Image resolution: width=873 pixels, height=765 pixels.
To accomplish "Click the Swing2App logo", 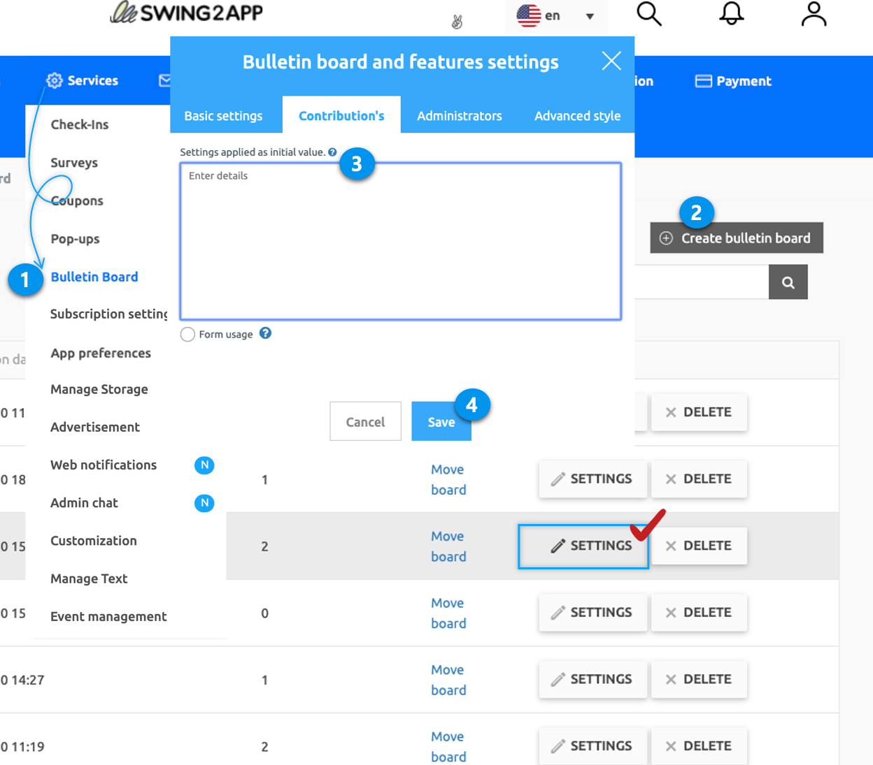I will click(187, 13).
